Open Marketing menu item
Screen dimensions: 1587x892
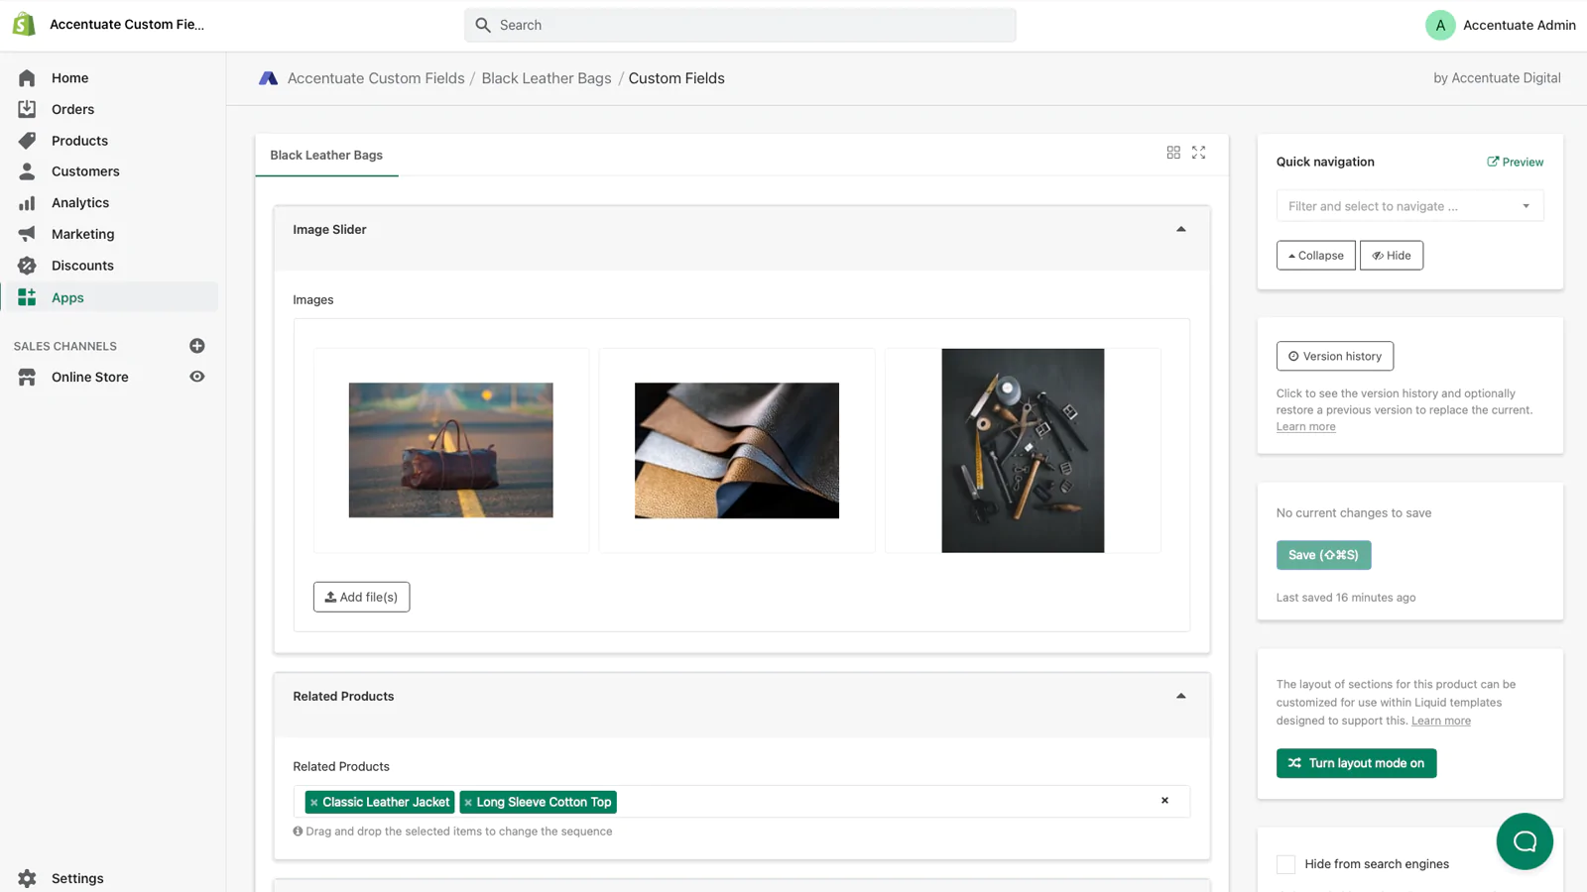pos(83,234)
